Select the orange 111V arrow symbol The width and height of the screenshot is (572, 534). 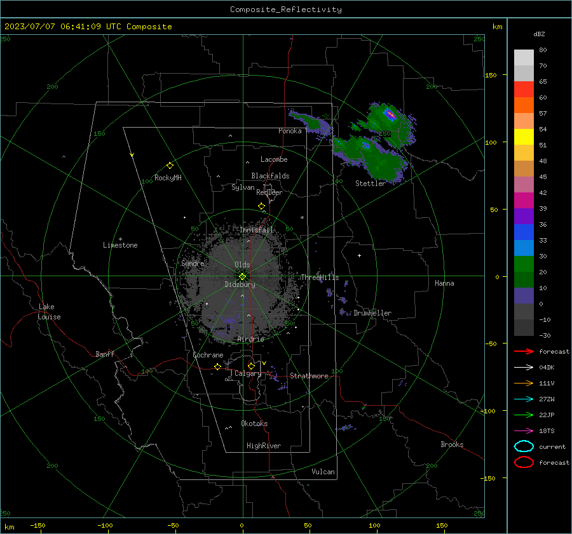click(524, 383)
